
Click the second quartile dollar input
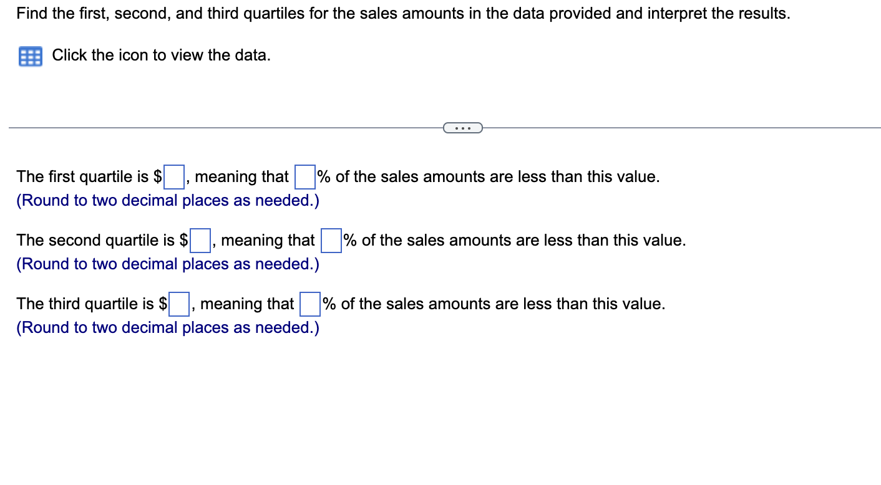[x=199, y=239]
